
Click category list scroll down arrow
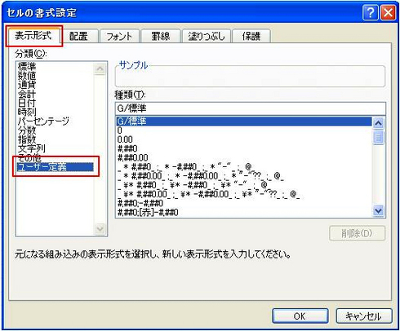tap(100, 228)
